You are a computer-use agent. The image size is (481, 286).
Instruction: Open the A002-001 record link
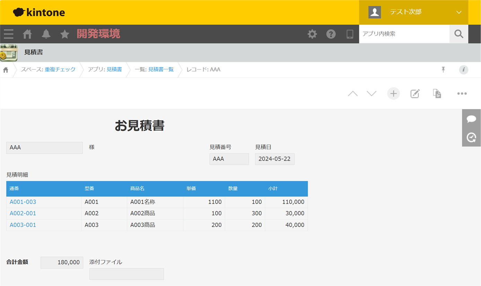23,213
